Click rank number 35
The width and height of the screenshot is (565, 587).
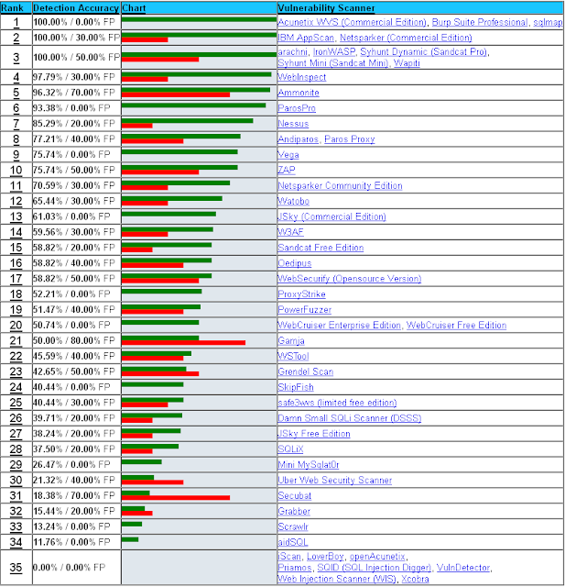click(x=16, y=568)
